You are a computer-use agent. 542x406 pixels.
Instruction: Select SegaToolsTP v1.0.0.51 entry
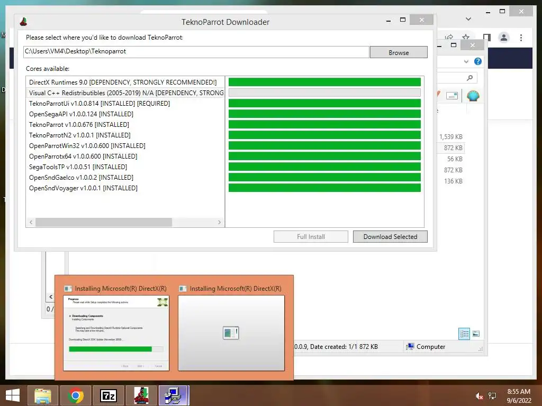click(x=125, y=167)
